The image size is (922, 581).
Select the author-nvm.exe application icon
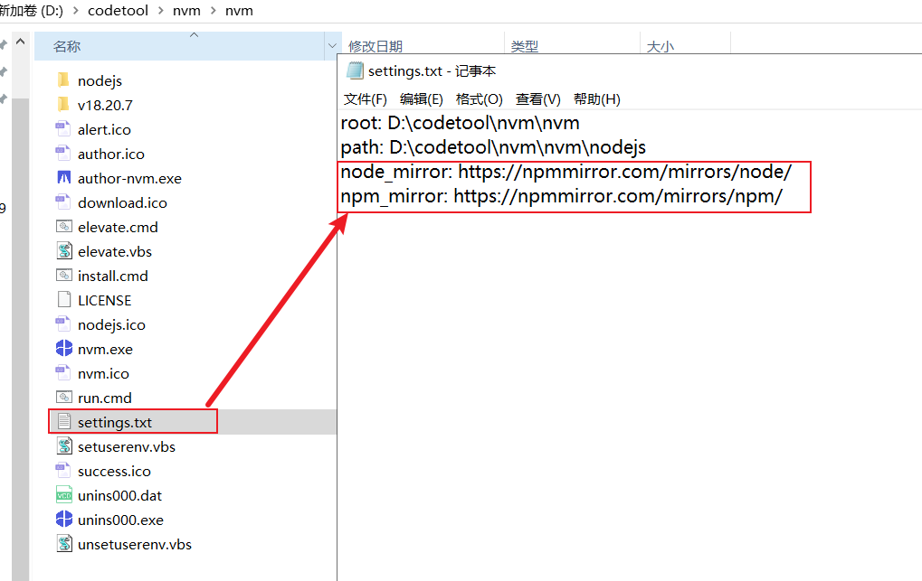click(63, 178)
